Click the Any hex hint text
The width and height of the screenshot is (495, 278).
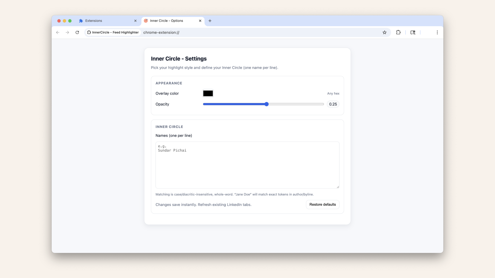click(333, 93)
